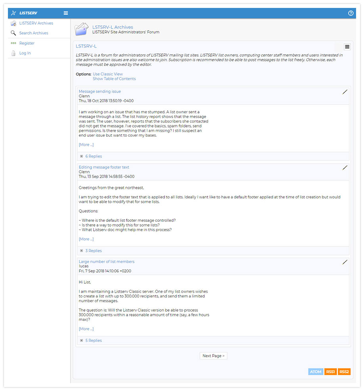This screenshot has width=364, height=391.
Task: Open Large number of list members thread
Action: [x=107, y=261]
